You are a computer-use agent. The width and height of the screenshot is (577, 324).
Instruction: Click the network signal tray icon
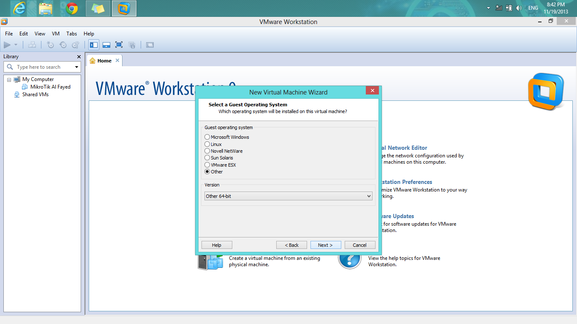pos(499,8)
